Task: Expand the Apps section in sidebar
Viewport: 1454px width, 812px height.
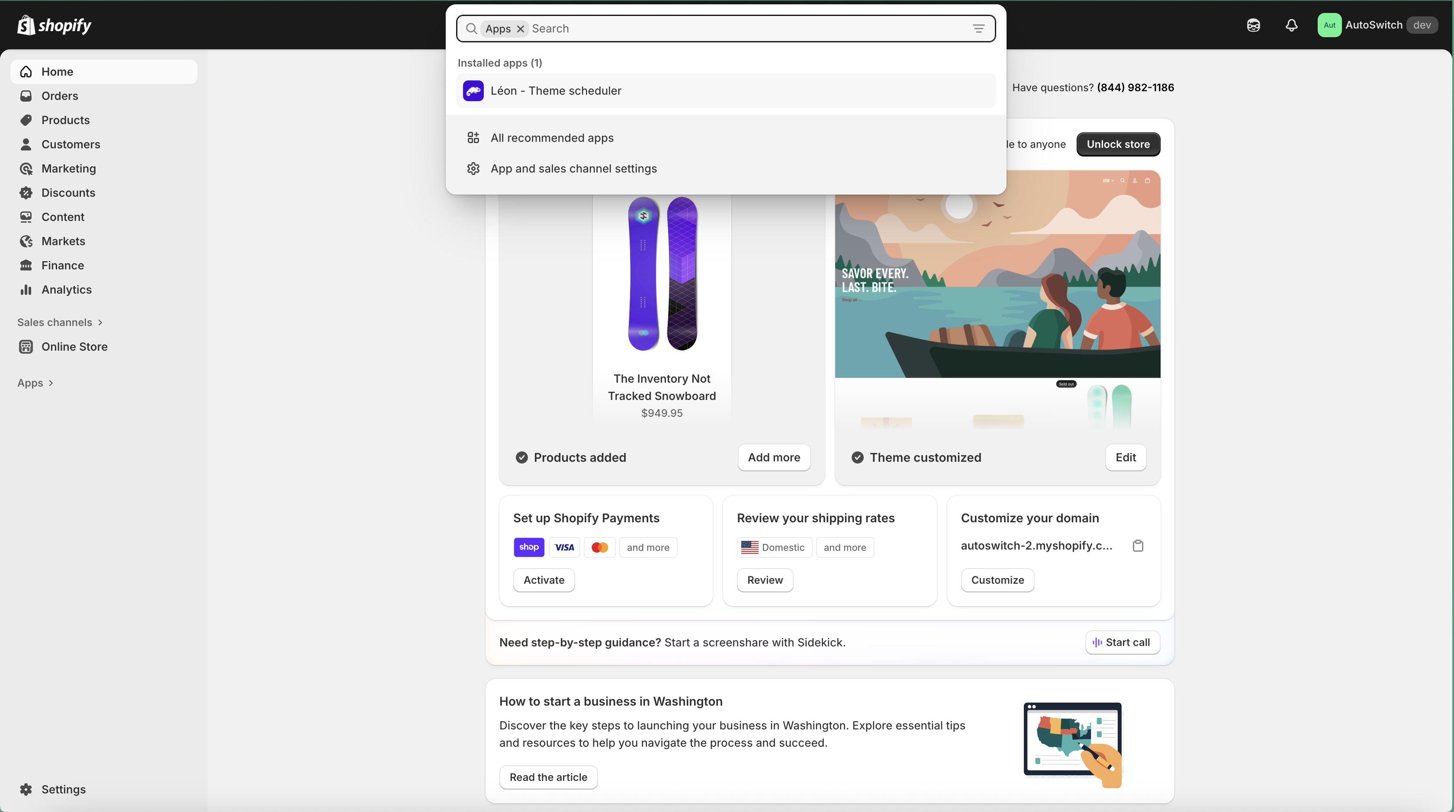Action: click(x=35, y=382)
